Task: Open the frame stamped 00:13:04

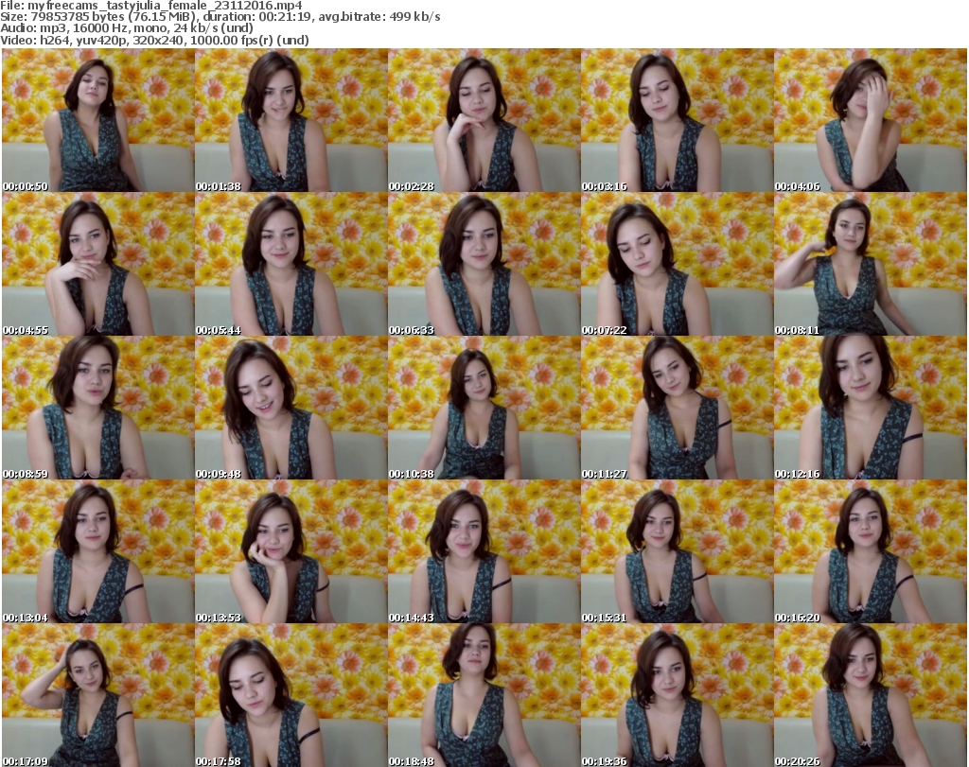Action: click(98, 552)
